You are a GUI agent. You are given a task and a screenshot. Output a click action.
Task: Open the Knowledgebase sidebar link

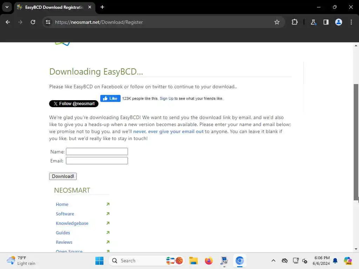[x=72, y=223]
